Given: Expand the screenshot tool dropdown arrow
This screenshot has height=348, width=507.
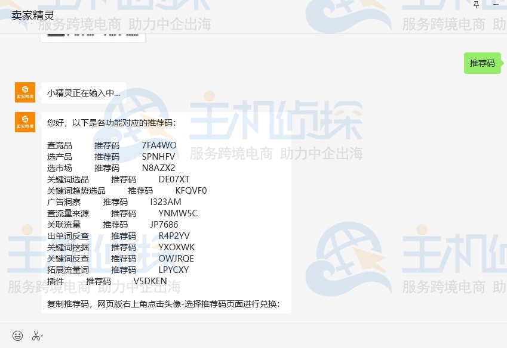Looking at the screenshot, I should pos(40,338).
